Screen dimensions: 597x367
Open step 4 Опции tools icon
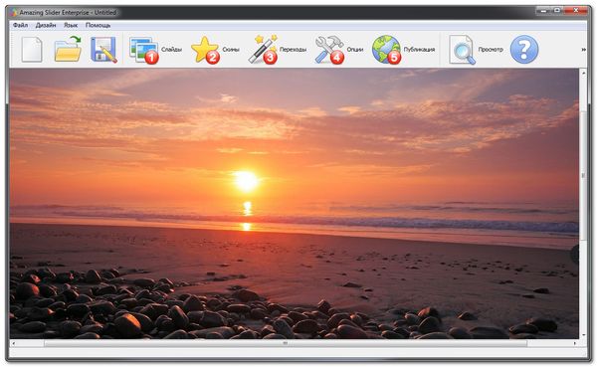click(329, 50)
